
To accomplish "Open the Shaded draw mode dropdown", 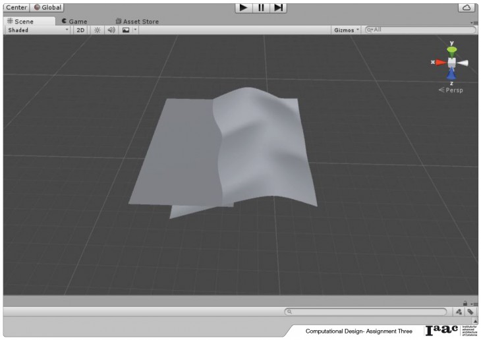I will [x=38, y=30].
